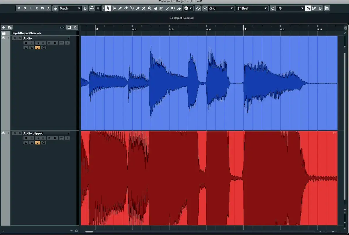Select the Comp hand tool

click(156, 8)
